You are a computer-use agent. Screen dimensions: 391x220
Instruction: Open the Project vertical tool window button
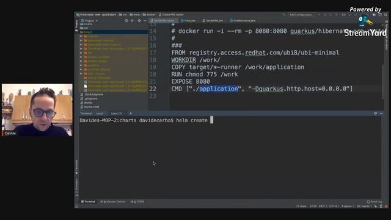coord(76,26)
